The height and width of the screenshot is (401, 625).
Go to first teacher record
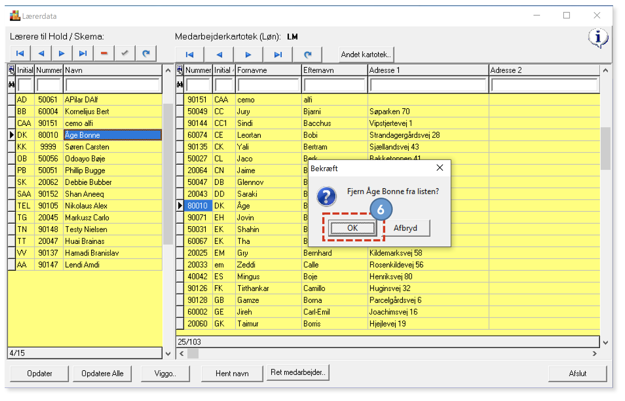click(x=20, y=54)
